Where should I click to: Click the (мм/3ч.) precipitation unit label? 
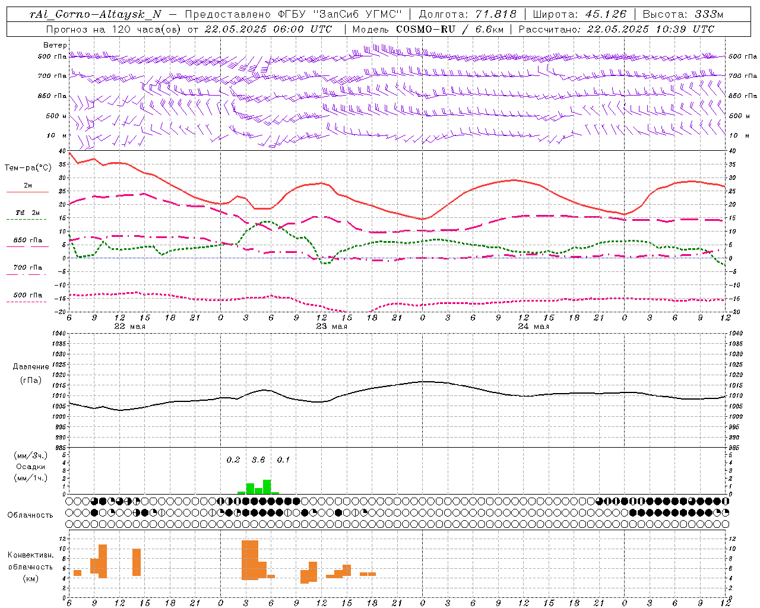pos(31,455)
